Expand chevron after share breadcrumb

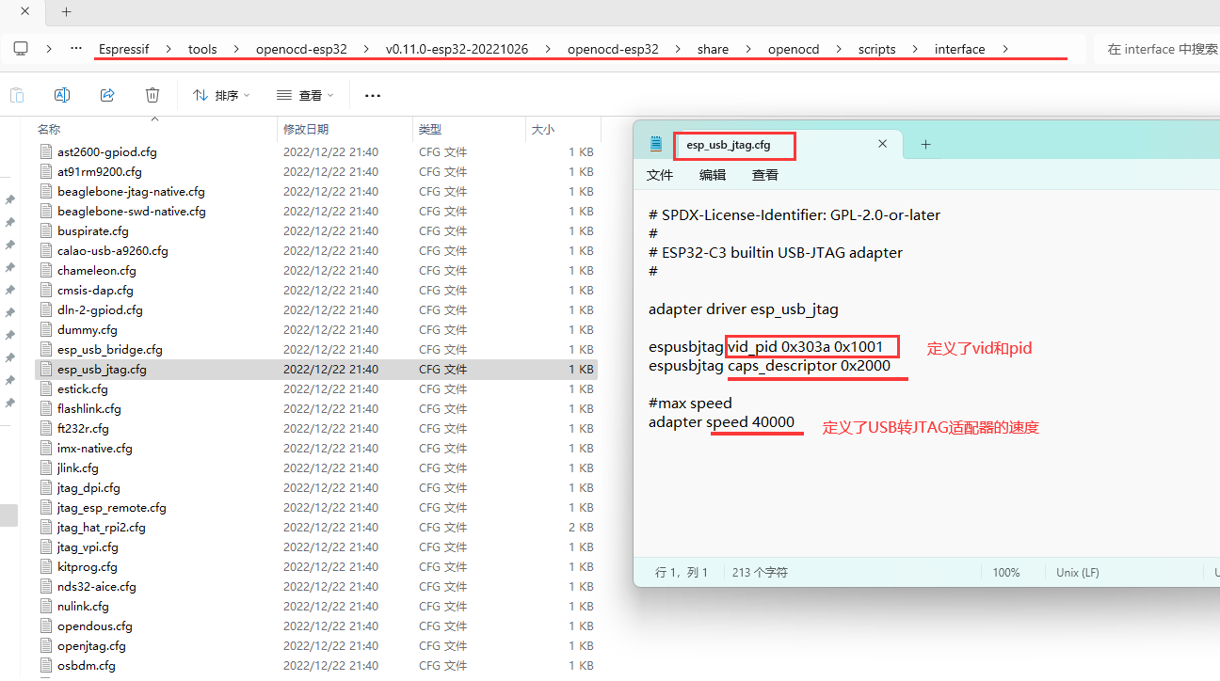tap(749, 49)
